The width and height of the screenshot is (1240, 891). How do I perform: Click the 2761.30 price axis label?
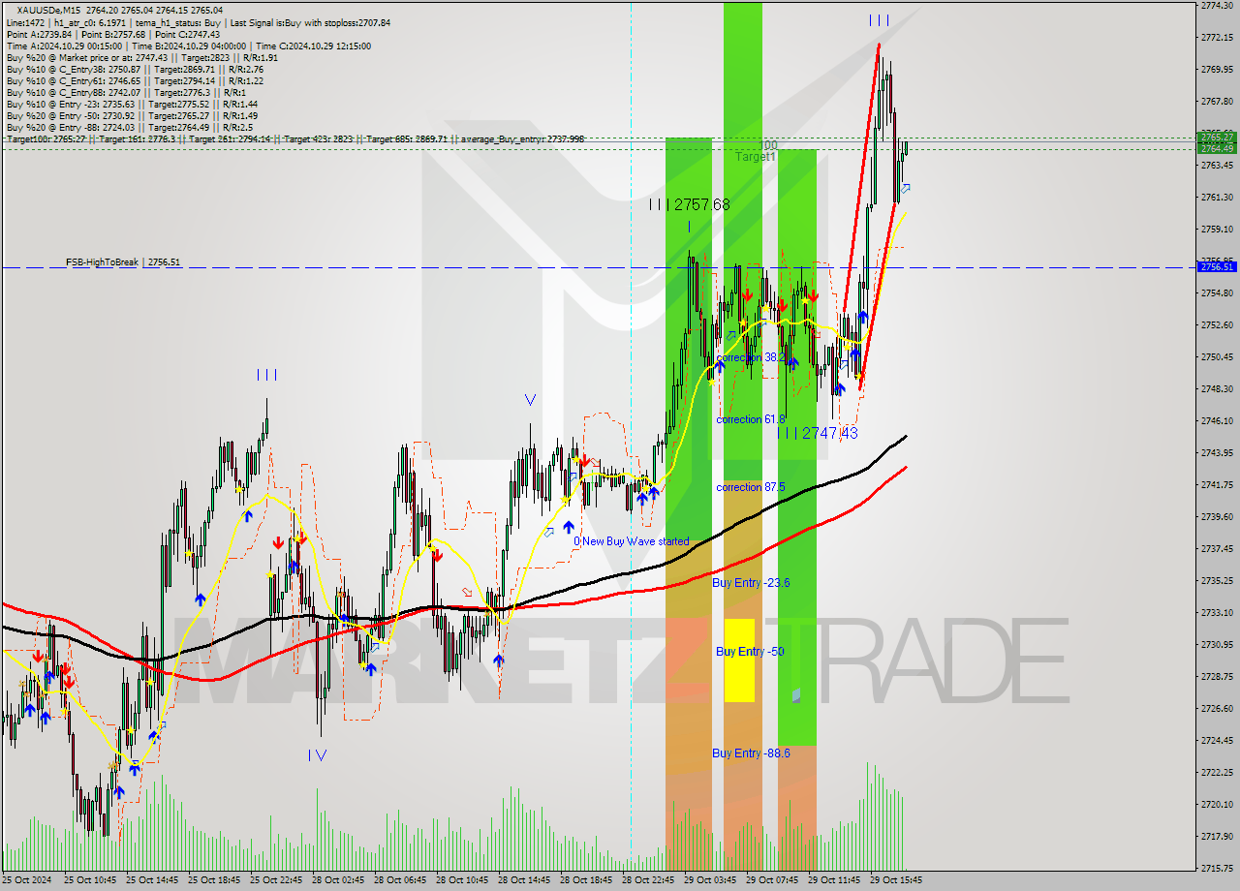tap(1217, 198)
